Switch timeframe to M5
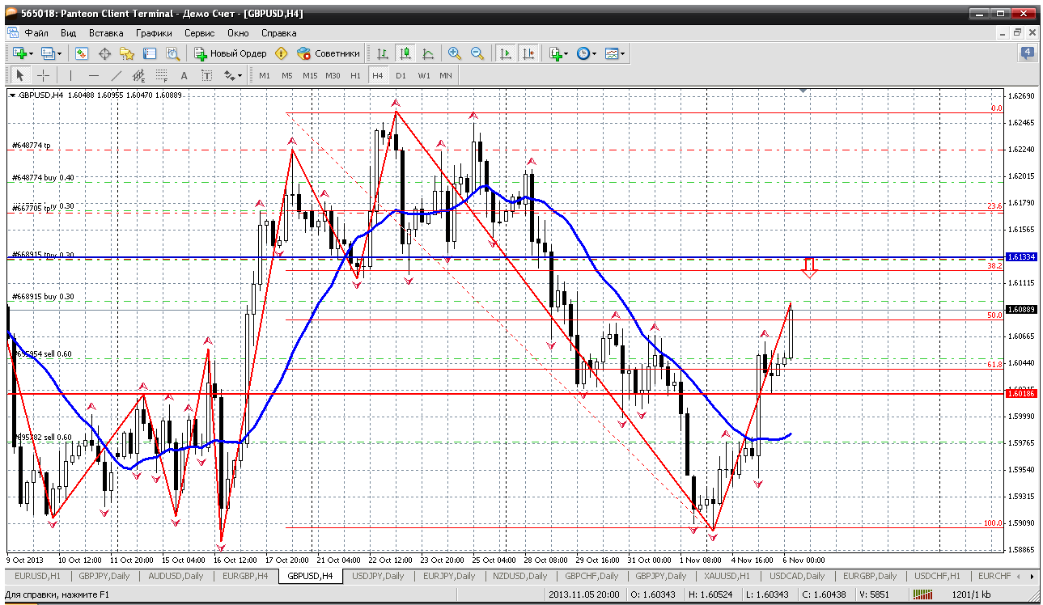 [x=287, y=75]
